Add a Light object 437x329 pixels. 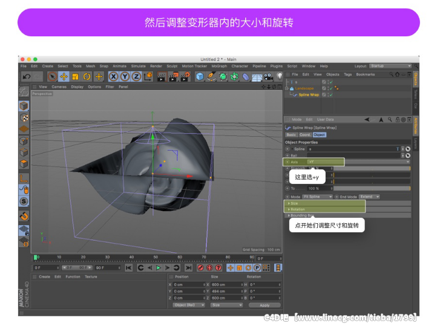(x=279, y=76)
